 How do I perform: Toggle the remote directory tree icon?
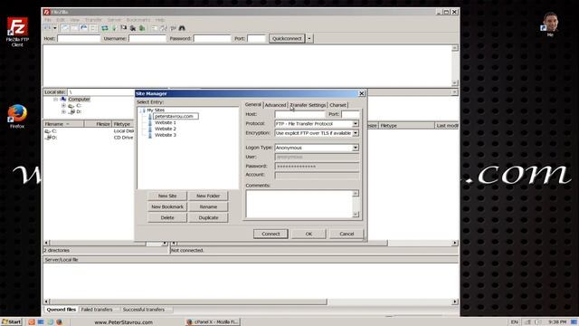pyautogui.click(x=84, y=28)
